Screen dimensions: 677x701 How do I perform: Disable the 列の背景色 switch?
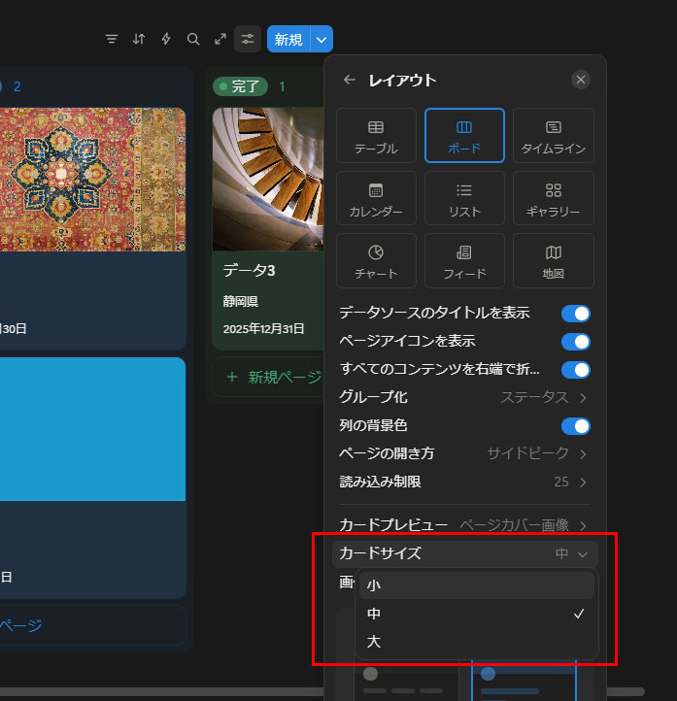575,426
